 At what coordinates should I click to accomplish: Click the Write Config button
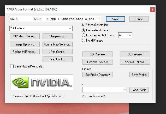click(x=57, y=52)
